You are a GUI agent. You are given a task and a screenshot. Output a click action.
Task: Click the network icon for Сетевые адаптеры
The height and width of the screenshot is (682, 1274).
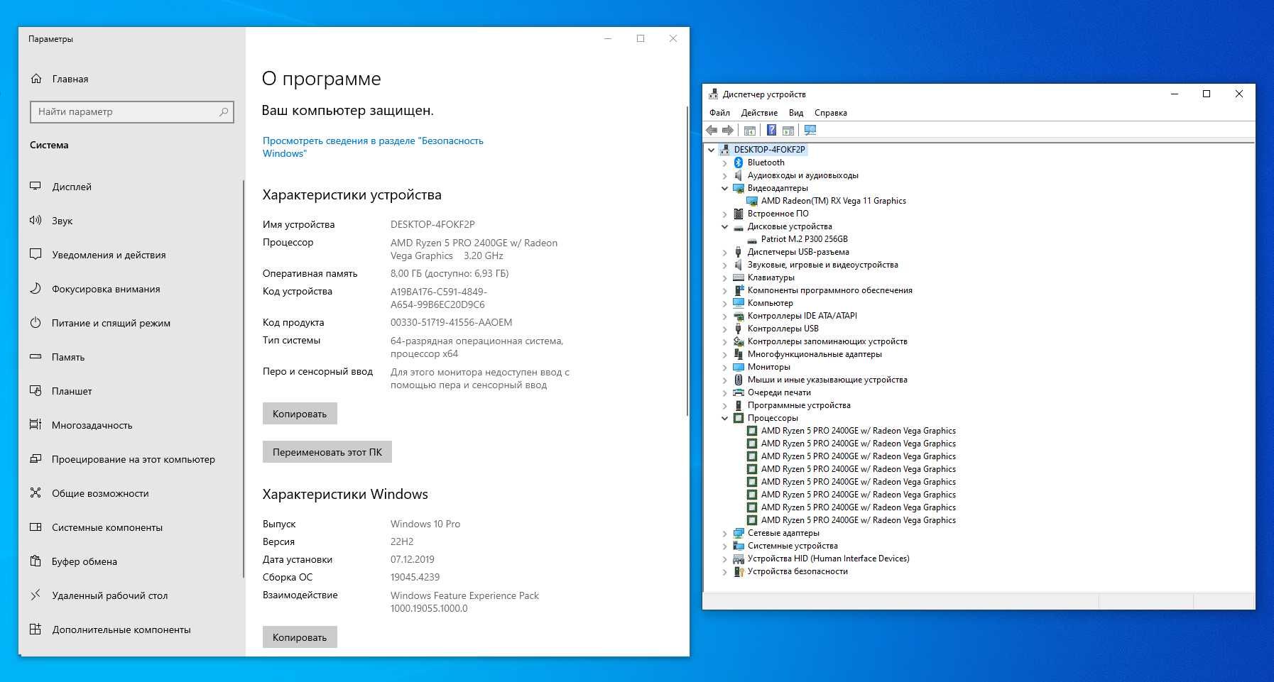click(739, 533)
